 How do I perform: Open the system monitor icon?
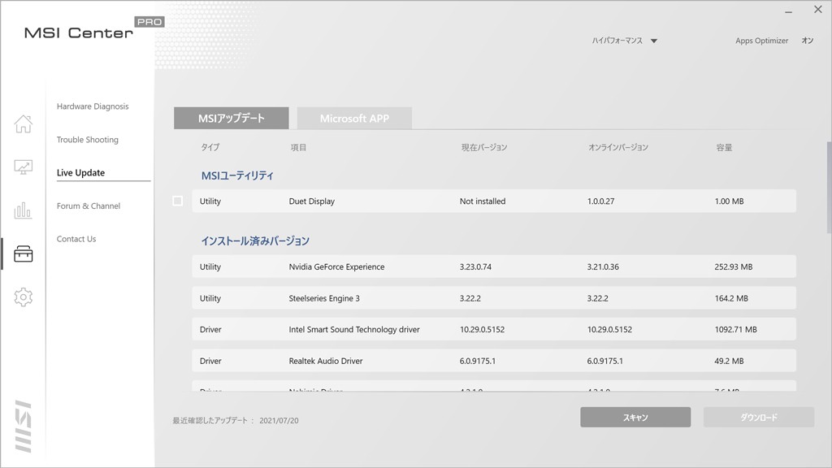click(x=24, y=167)
